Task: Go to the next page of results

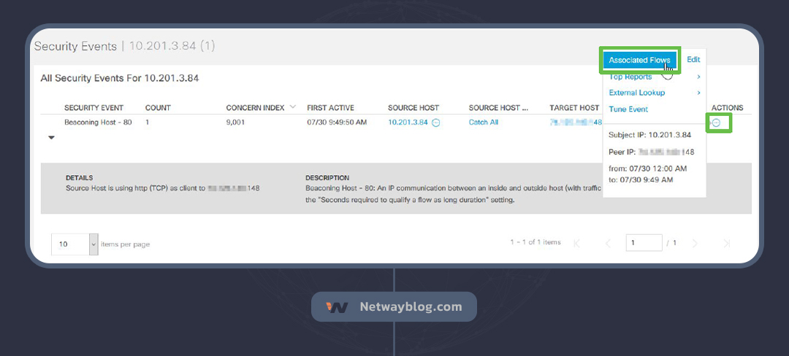Action: pos(695,244)
